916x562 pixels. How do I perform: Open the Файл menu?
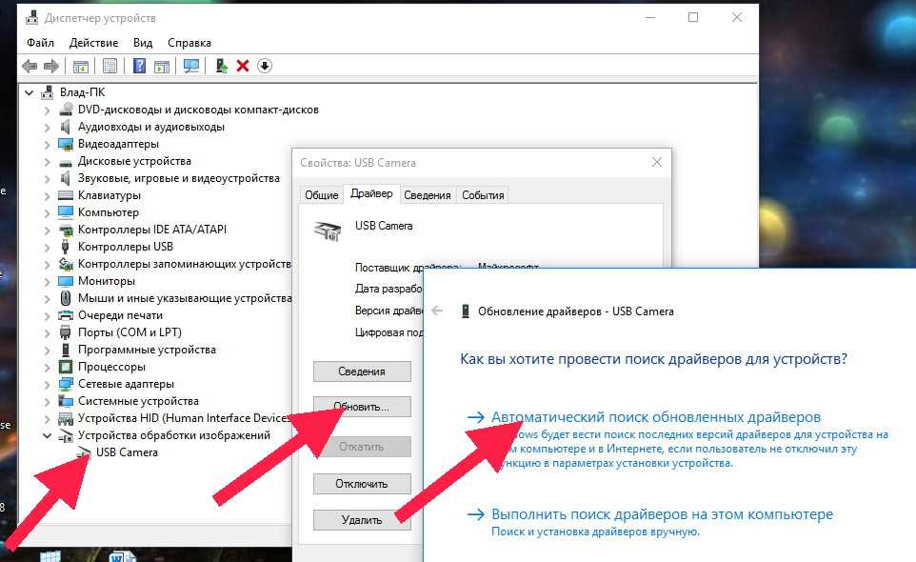click(40, 43)
